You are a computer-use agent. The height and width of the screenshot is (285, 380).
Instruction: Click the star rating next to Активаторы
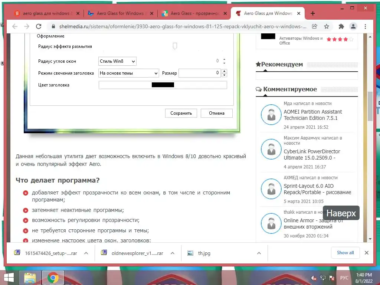[340, 39]
